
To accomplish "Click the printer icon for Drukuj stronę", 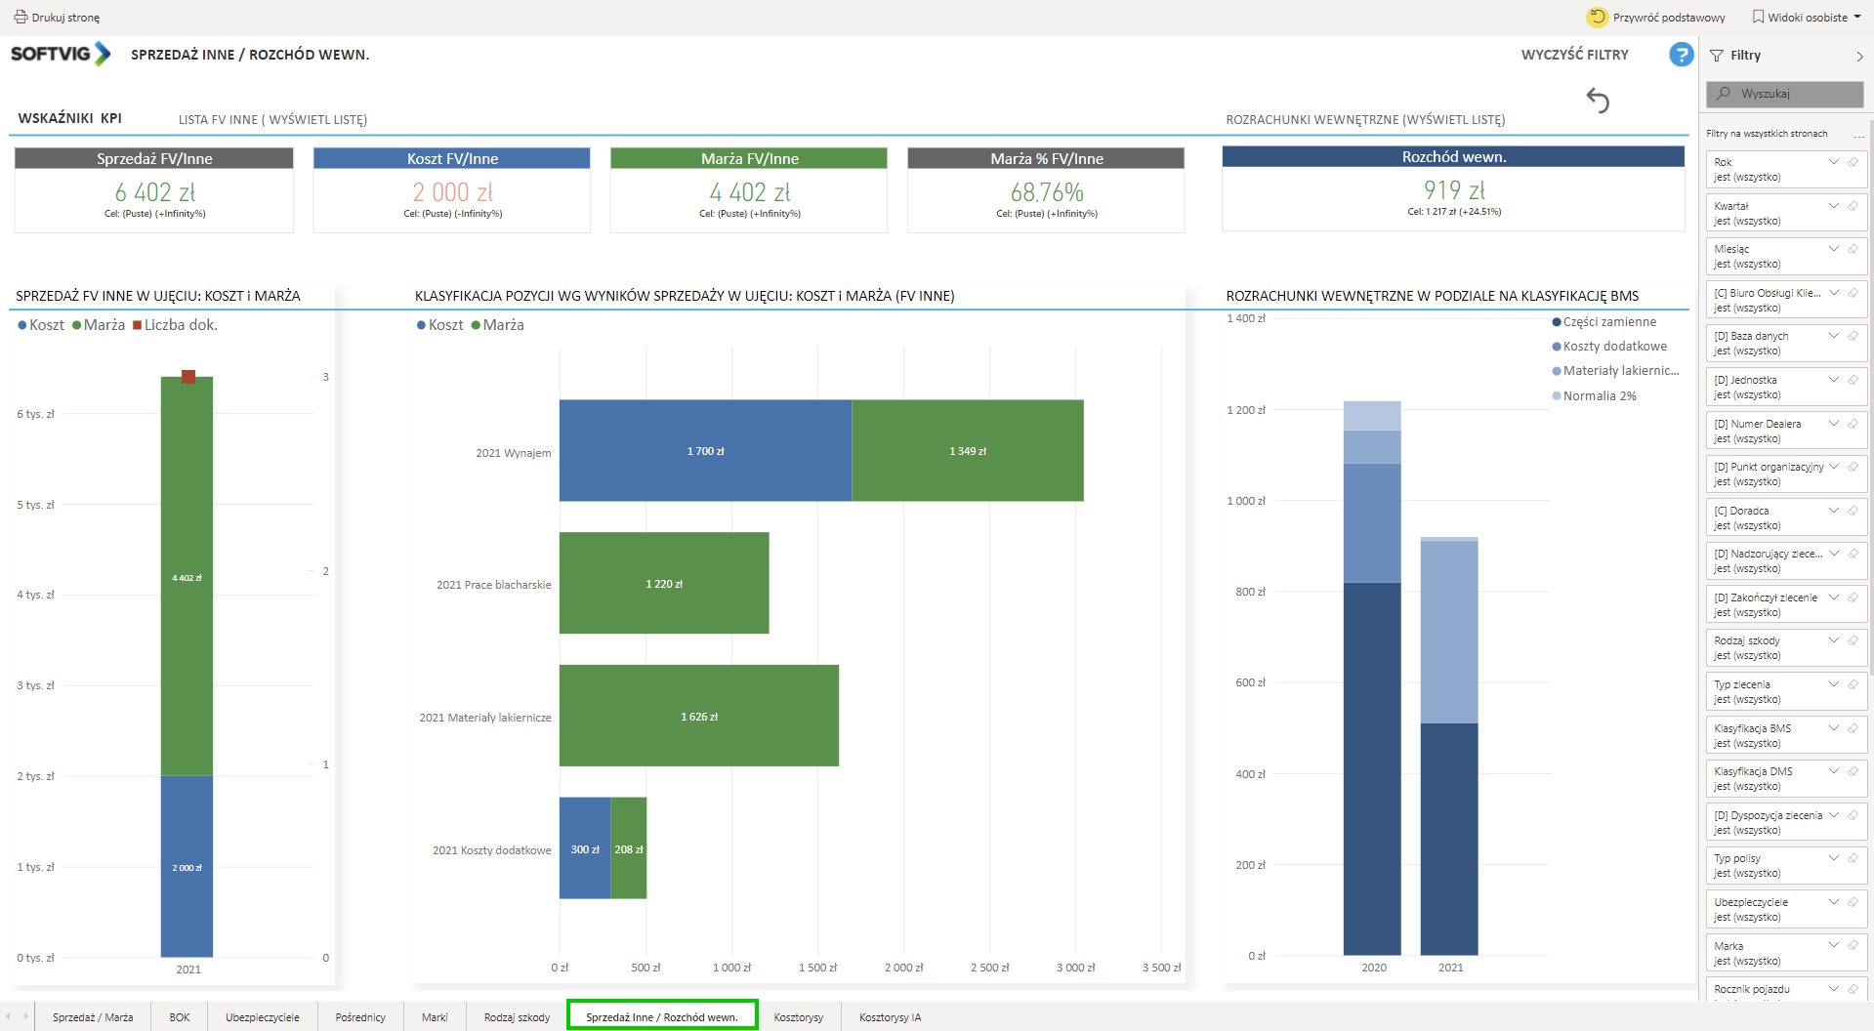I will 21,17.
